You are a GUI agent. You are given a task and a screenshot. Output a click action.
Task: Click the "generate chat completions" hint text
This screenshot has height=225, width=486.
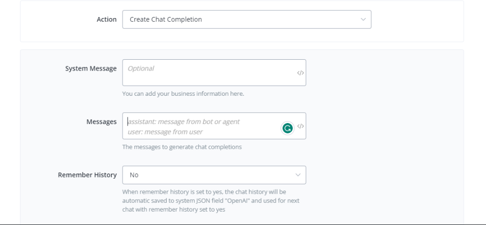point(182,147)
